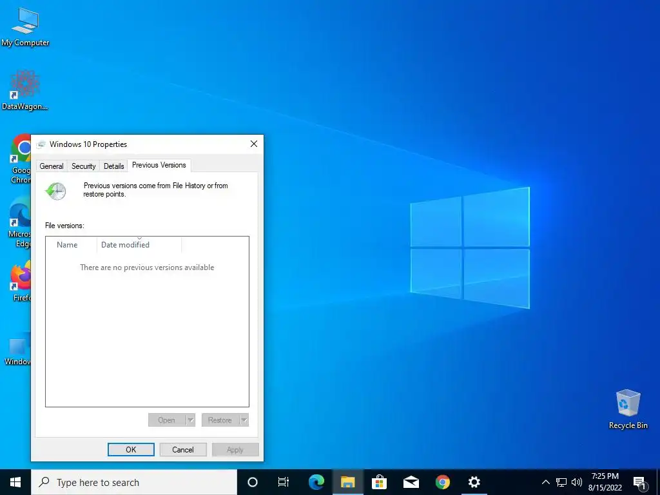Image resolution: width=660 pixels, height=495 pixels.
Task: Select the Previous Versions tab
Action: (159, 165)
